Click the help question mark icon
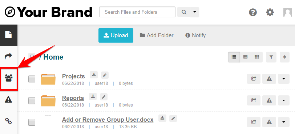Viewport: 295px width, 134px height. (253, 13)
